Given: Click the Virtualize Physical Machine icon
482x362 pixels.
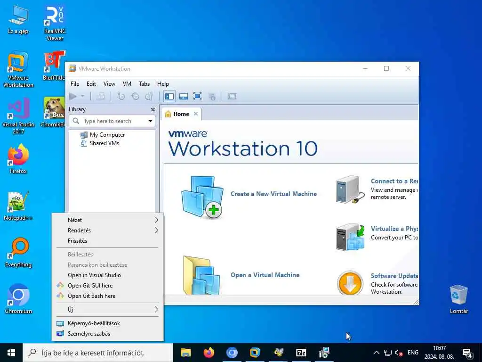Looking at the screenshot, I should (x=350, y=237).
